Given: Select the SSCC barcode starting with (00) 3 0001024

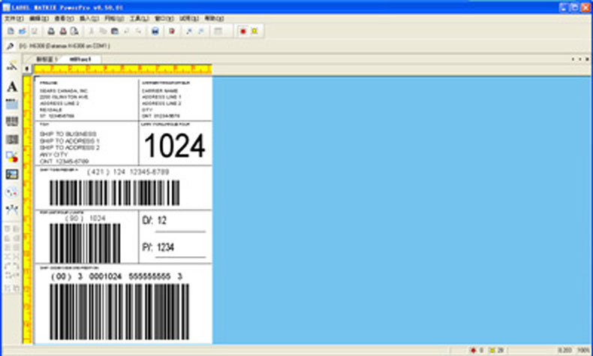Looking at the screenshot, I should [119, 312].
